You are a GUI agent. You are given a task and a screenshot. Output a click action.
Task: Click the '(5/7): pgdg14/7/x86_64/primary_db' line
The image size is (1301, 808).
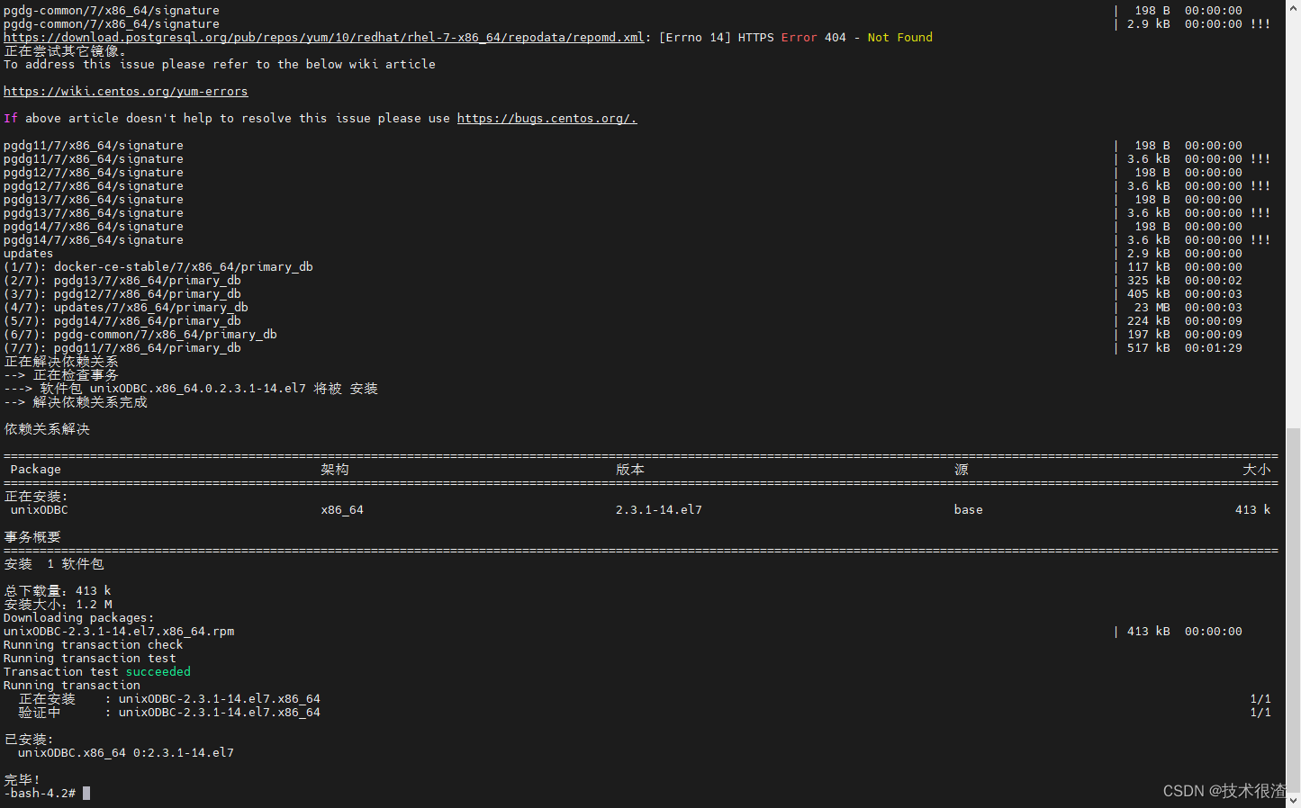122,321
